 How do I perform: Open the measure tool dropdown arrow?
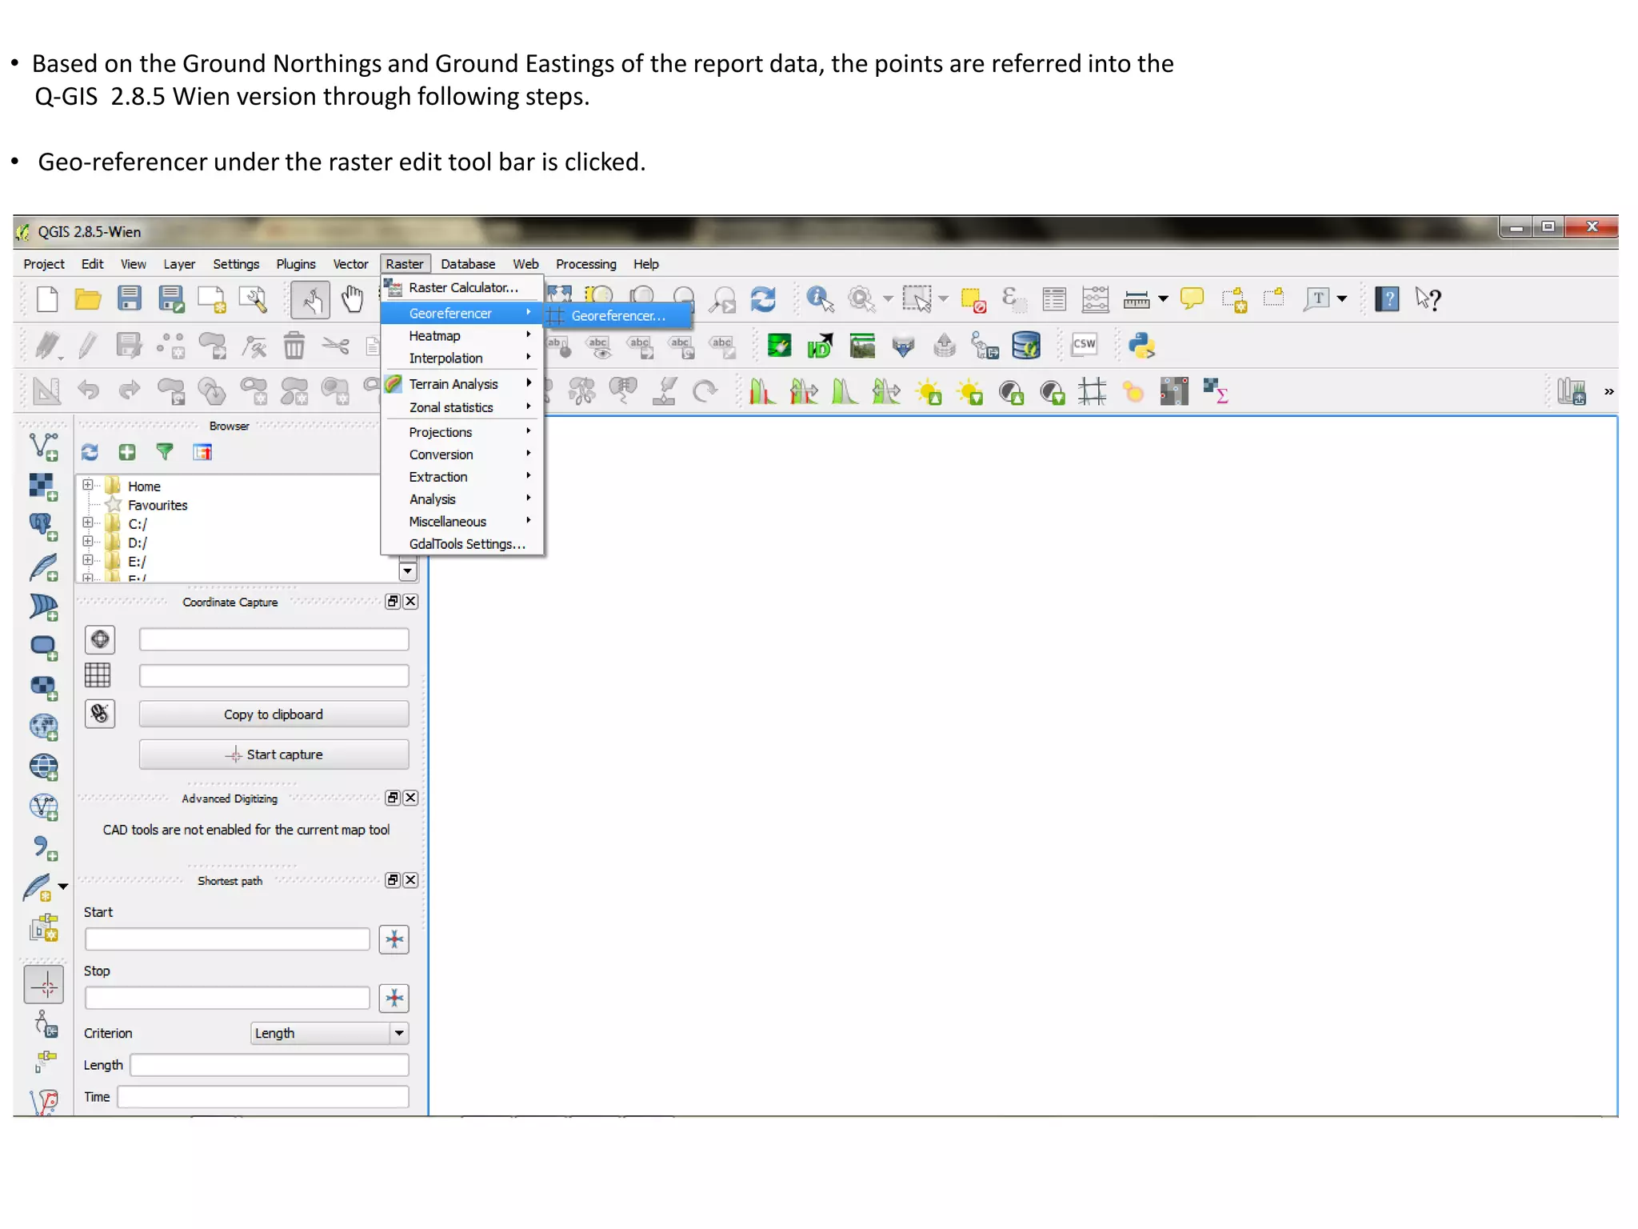click(x=1163, y=299)
